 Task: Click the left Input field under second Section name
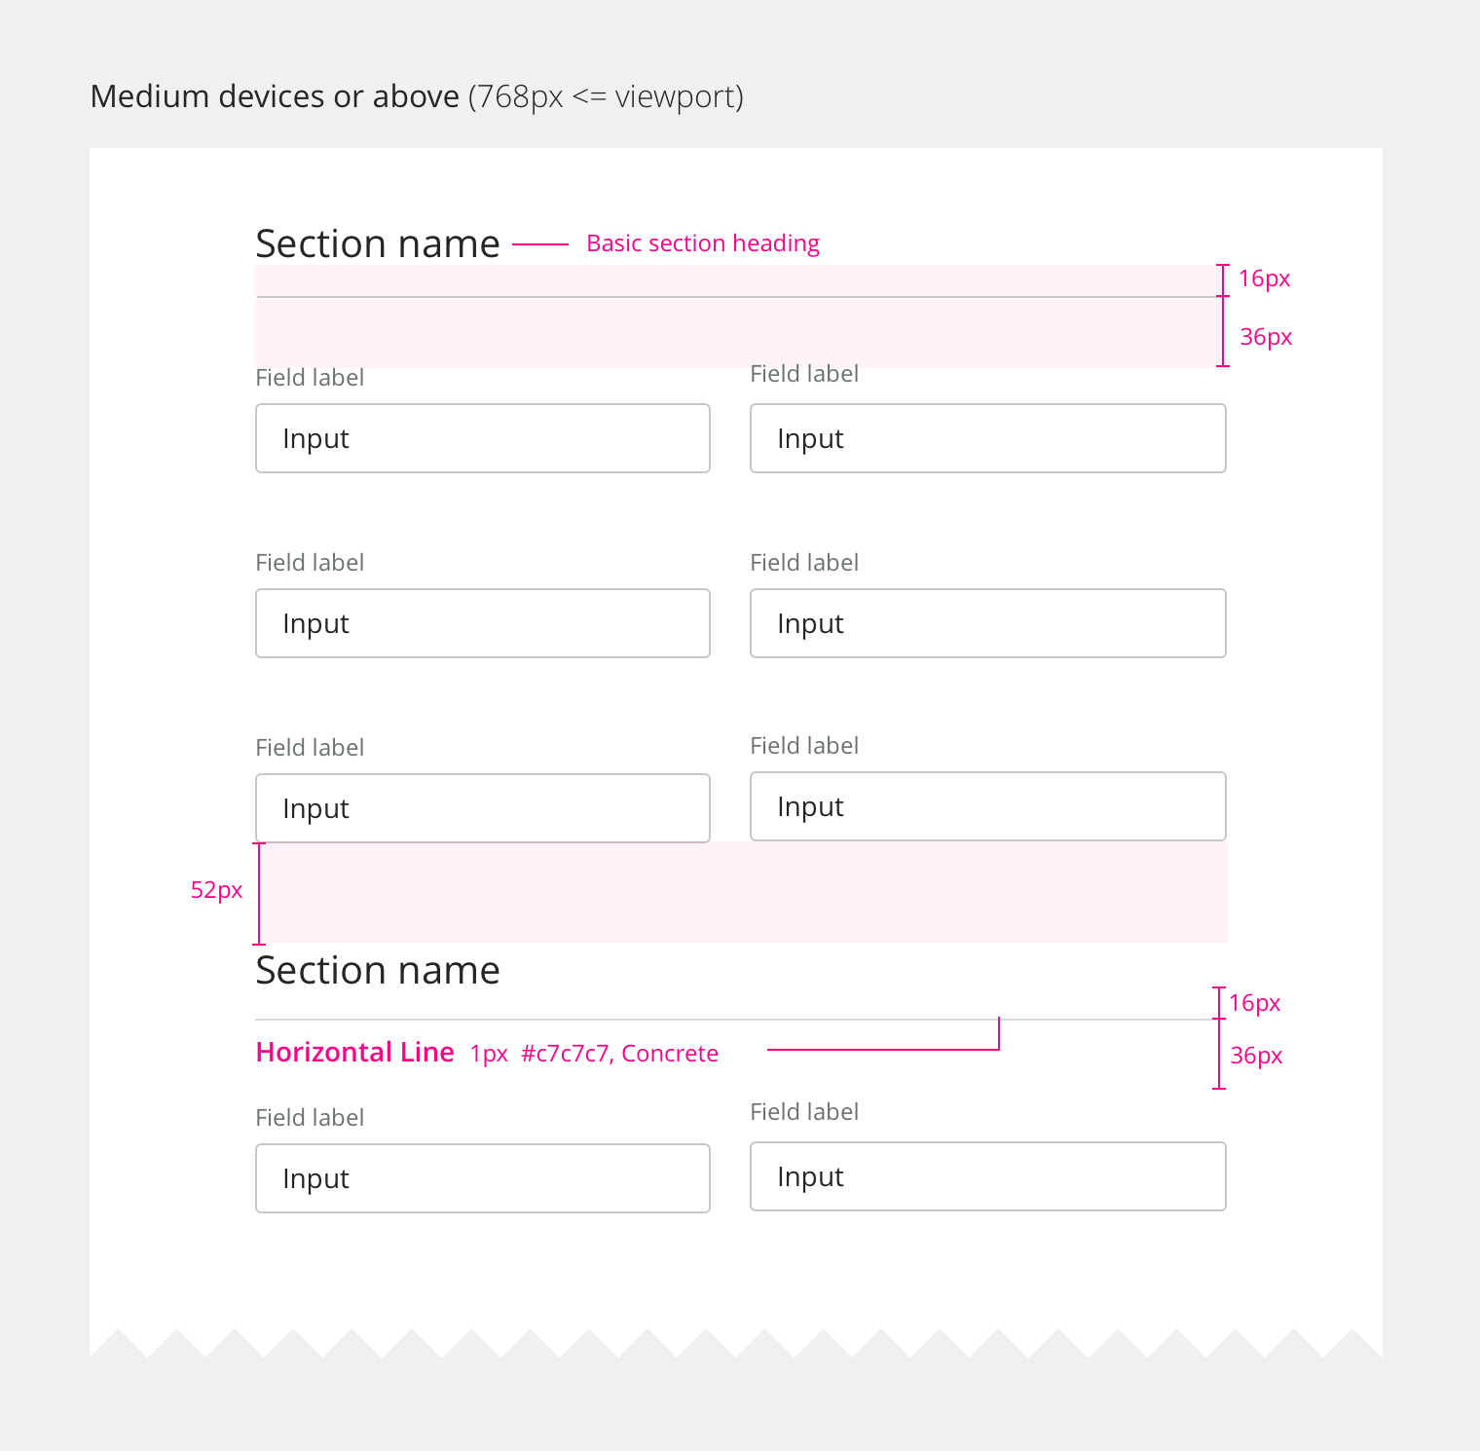pyautogui.click(x=482, y=1178)
